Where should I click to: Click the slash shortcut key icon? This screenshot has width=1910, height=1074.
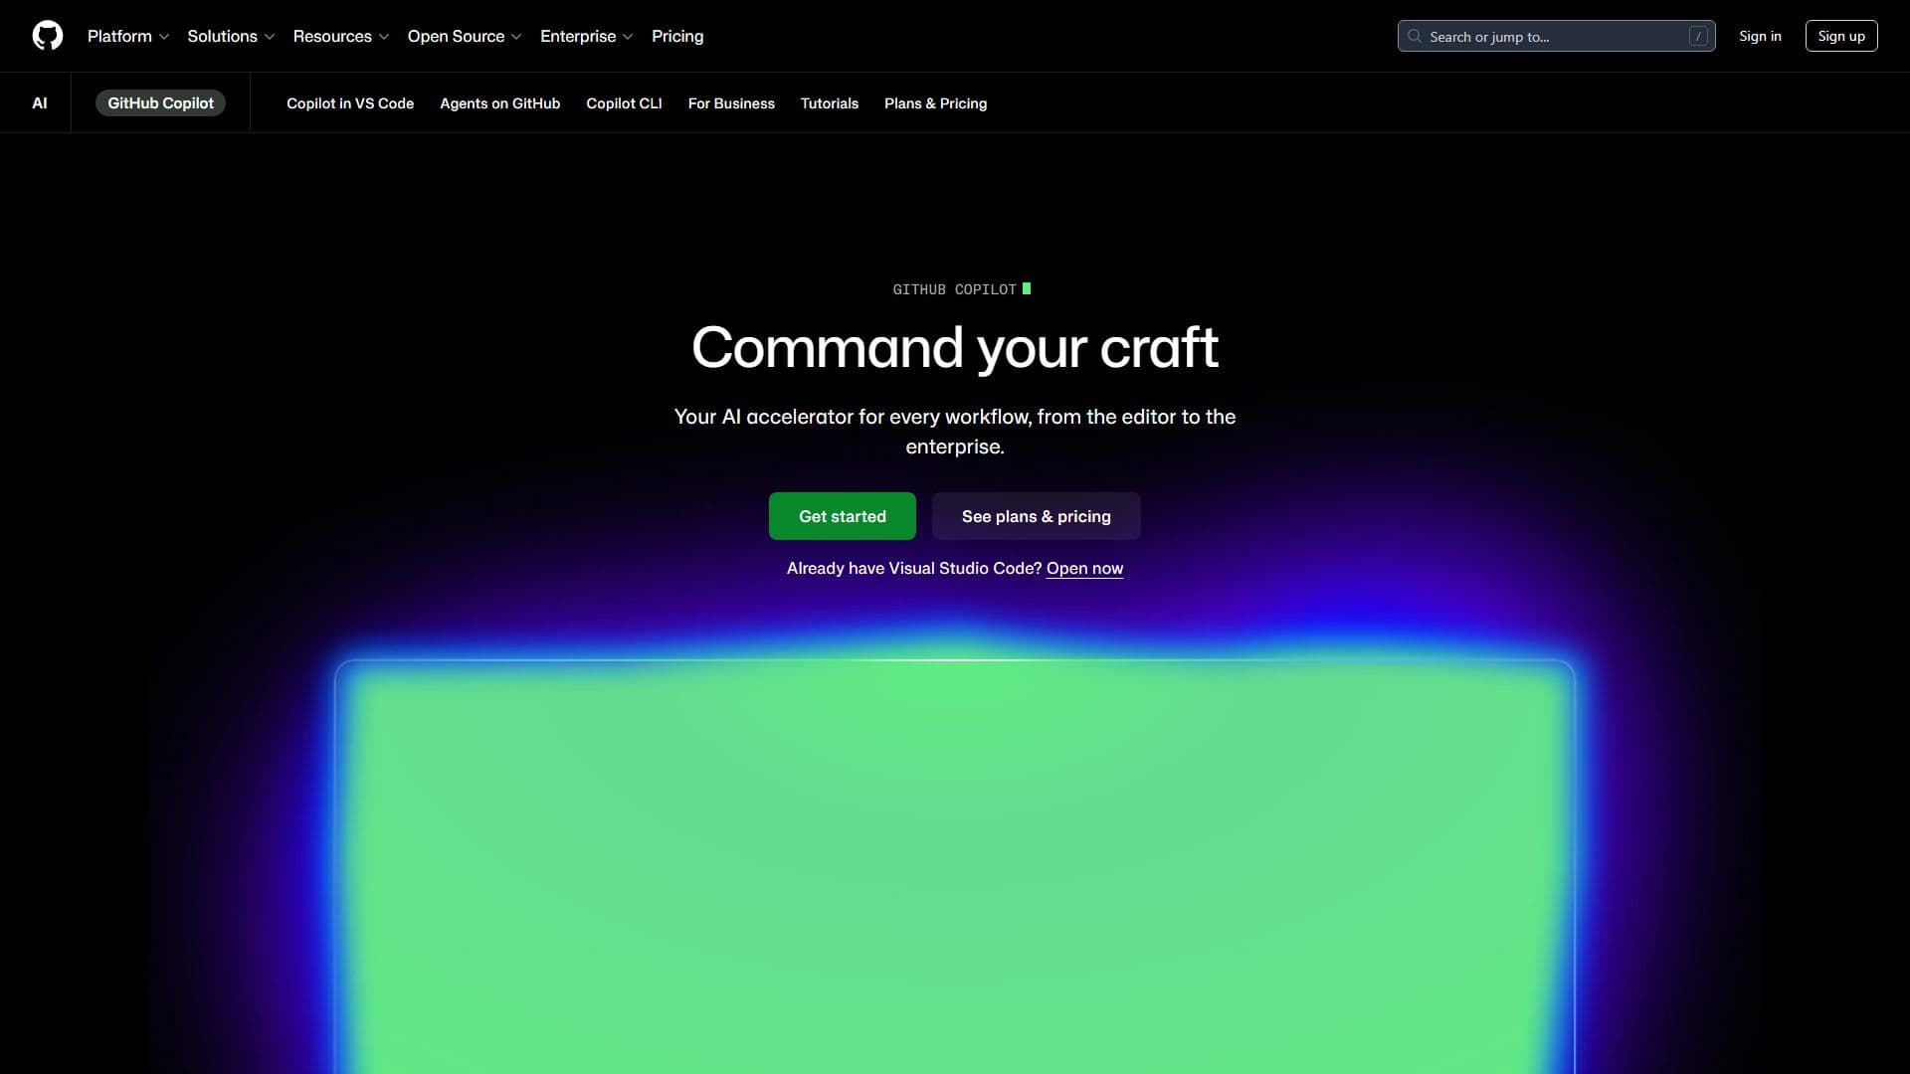(x=1698, y=36)
